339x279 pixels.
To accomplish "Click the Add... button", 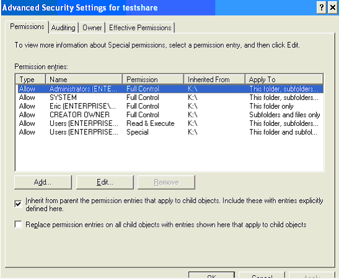I will [x=43, y=182].
